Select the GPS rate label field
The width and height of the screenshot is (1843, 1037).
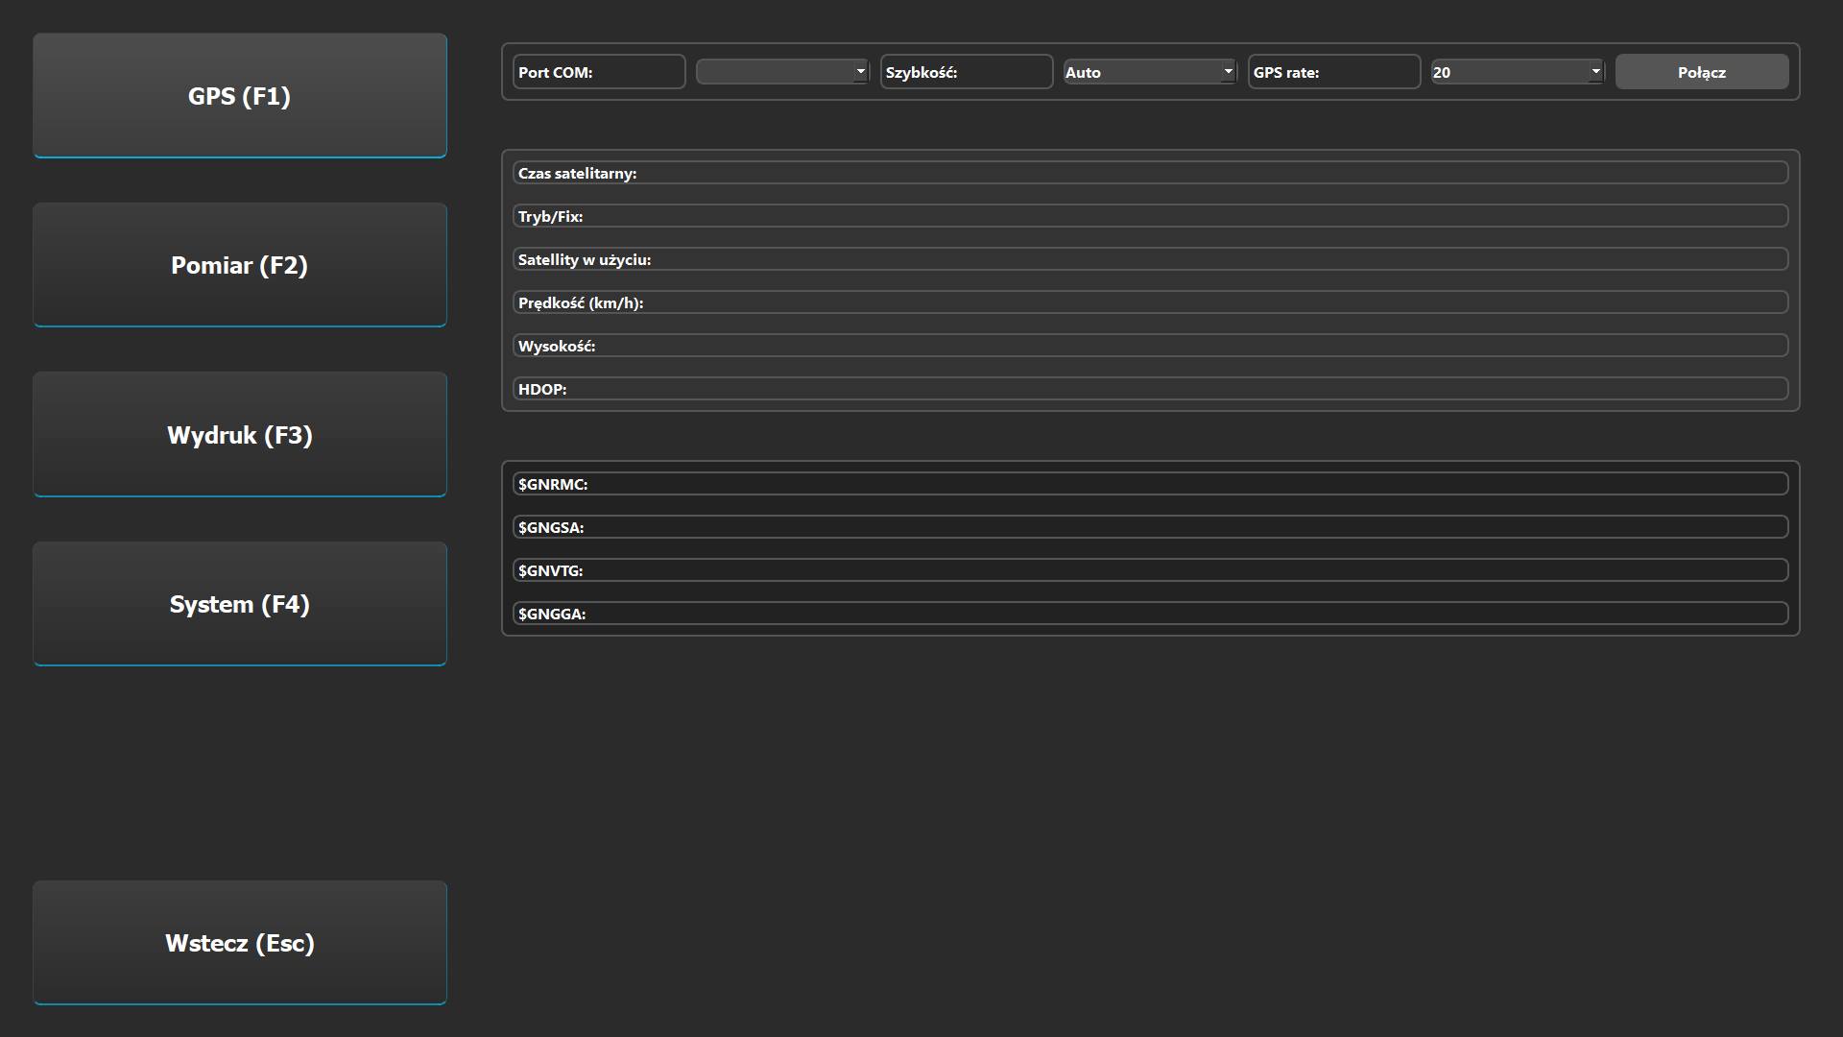coord(1334,72)
